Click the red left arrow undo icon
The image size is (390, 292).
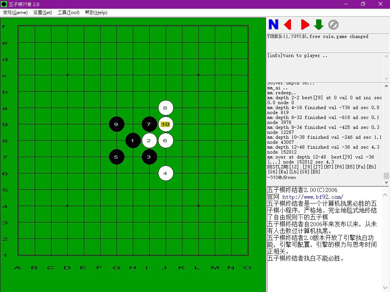click(x=288, y=25)
